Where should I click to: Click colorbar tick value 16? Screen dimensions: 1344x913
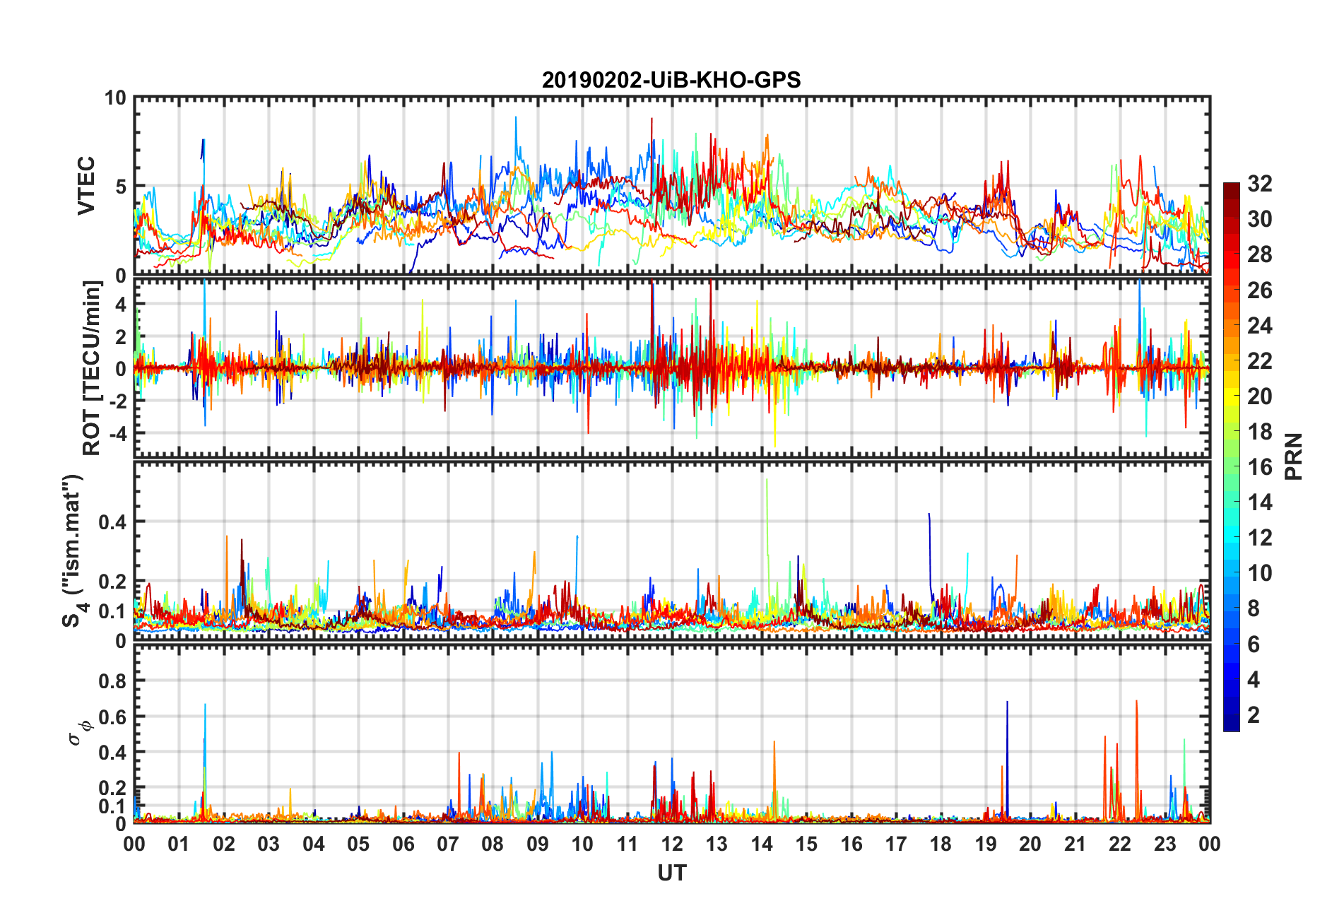coord(1259,467)
